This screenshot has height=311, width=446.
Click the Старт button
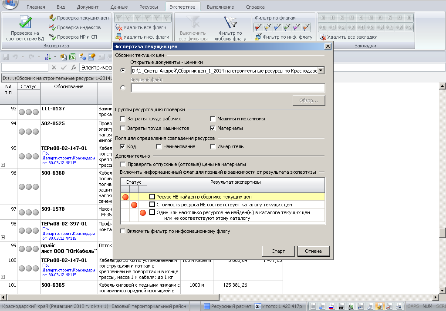pyautogui.click(x=278, y=251)
